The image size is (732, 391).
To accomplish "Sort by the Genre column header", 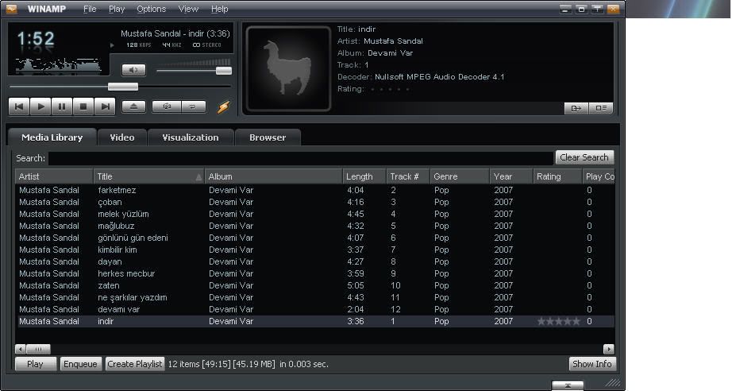I will 460,176.
